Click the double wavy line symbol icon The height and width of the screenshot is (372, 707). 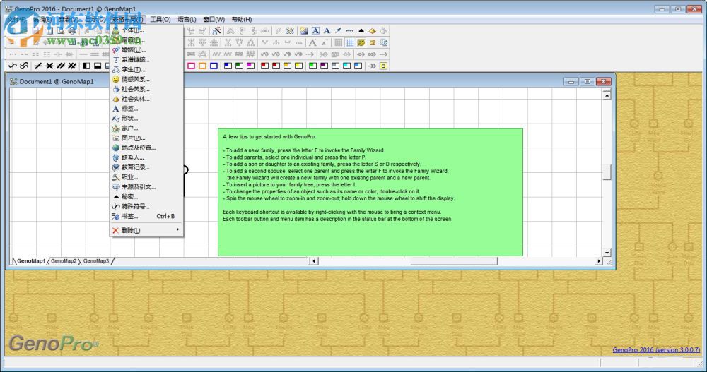24,66
